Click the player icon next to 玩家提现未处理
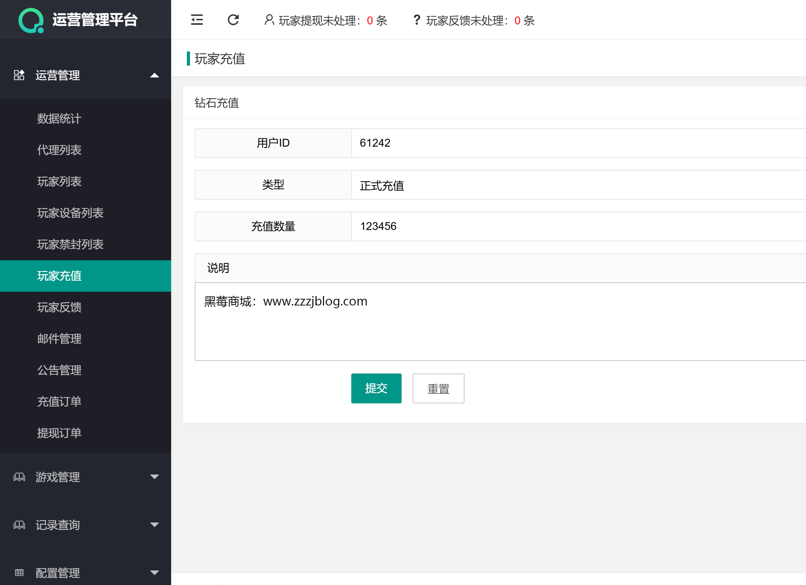806x585 pixels. (269, 20)
